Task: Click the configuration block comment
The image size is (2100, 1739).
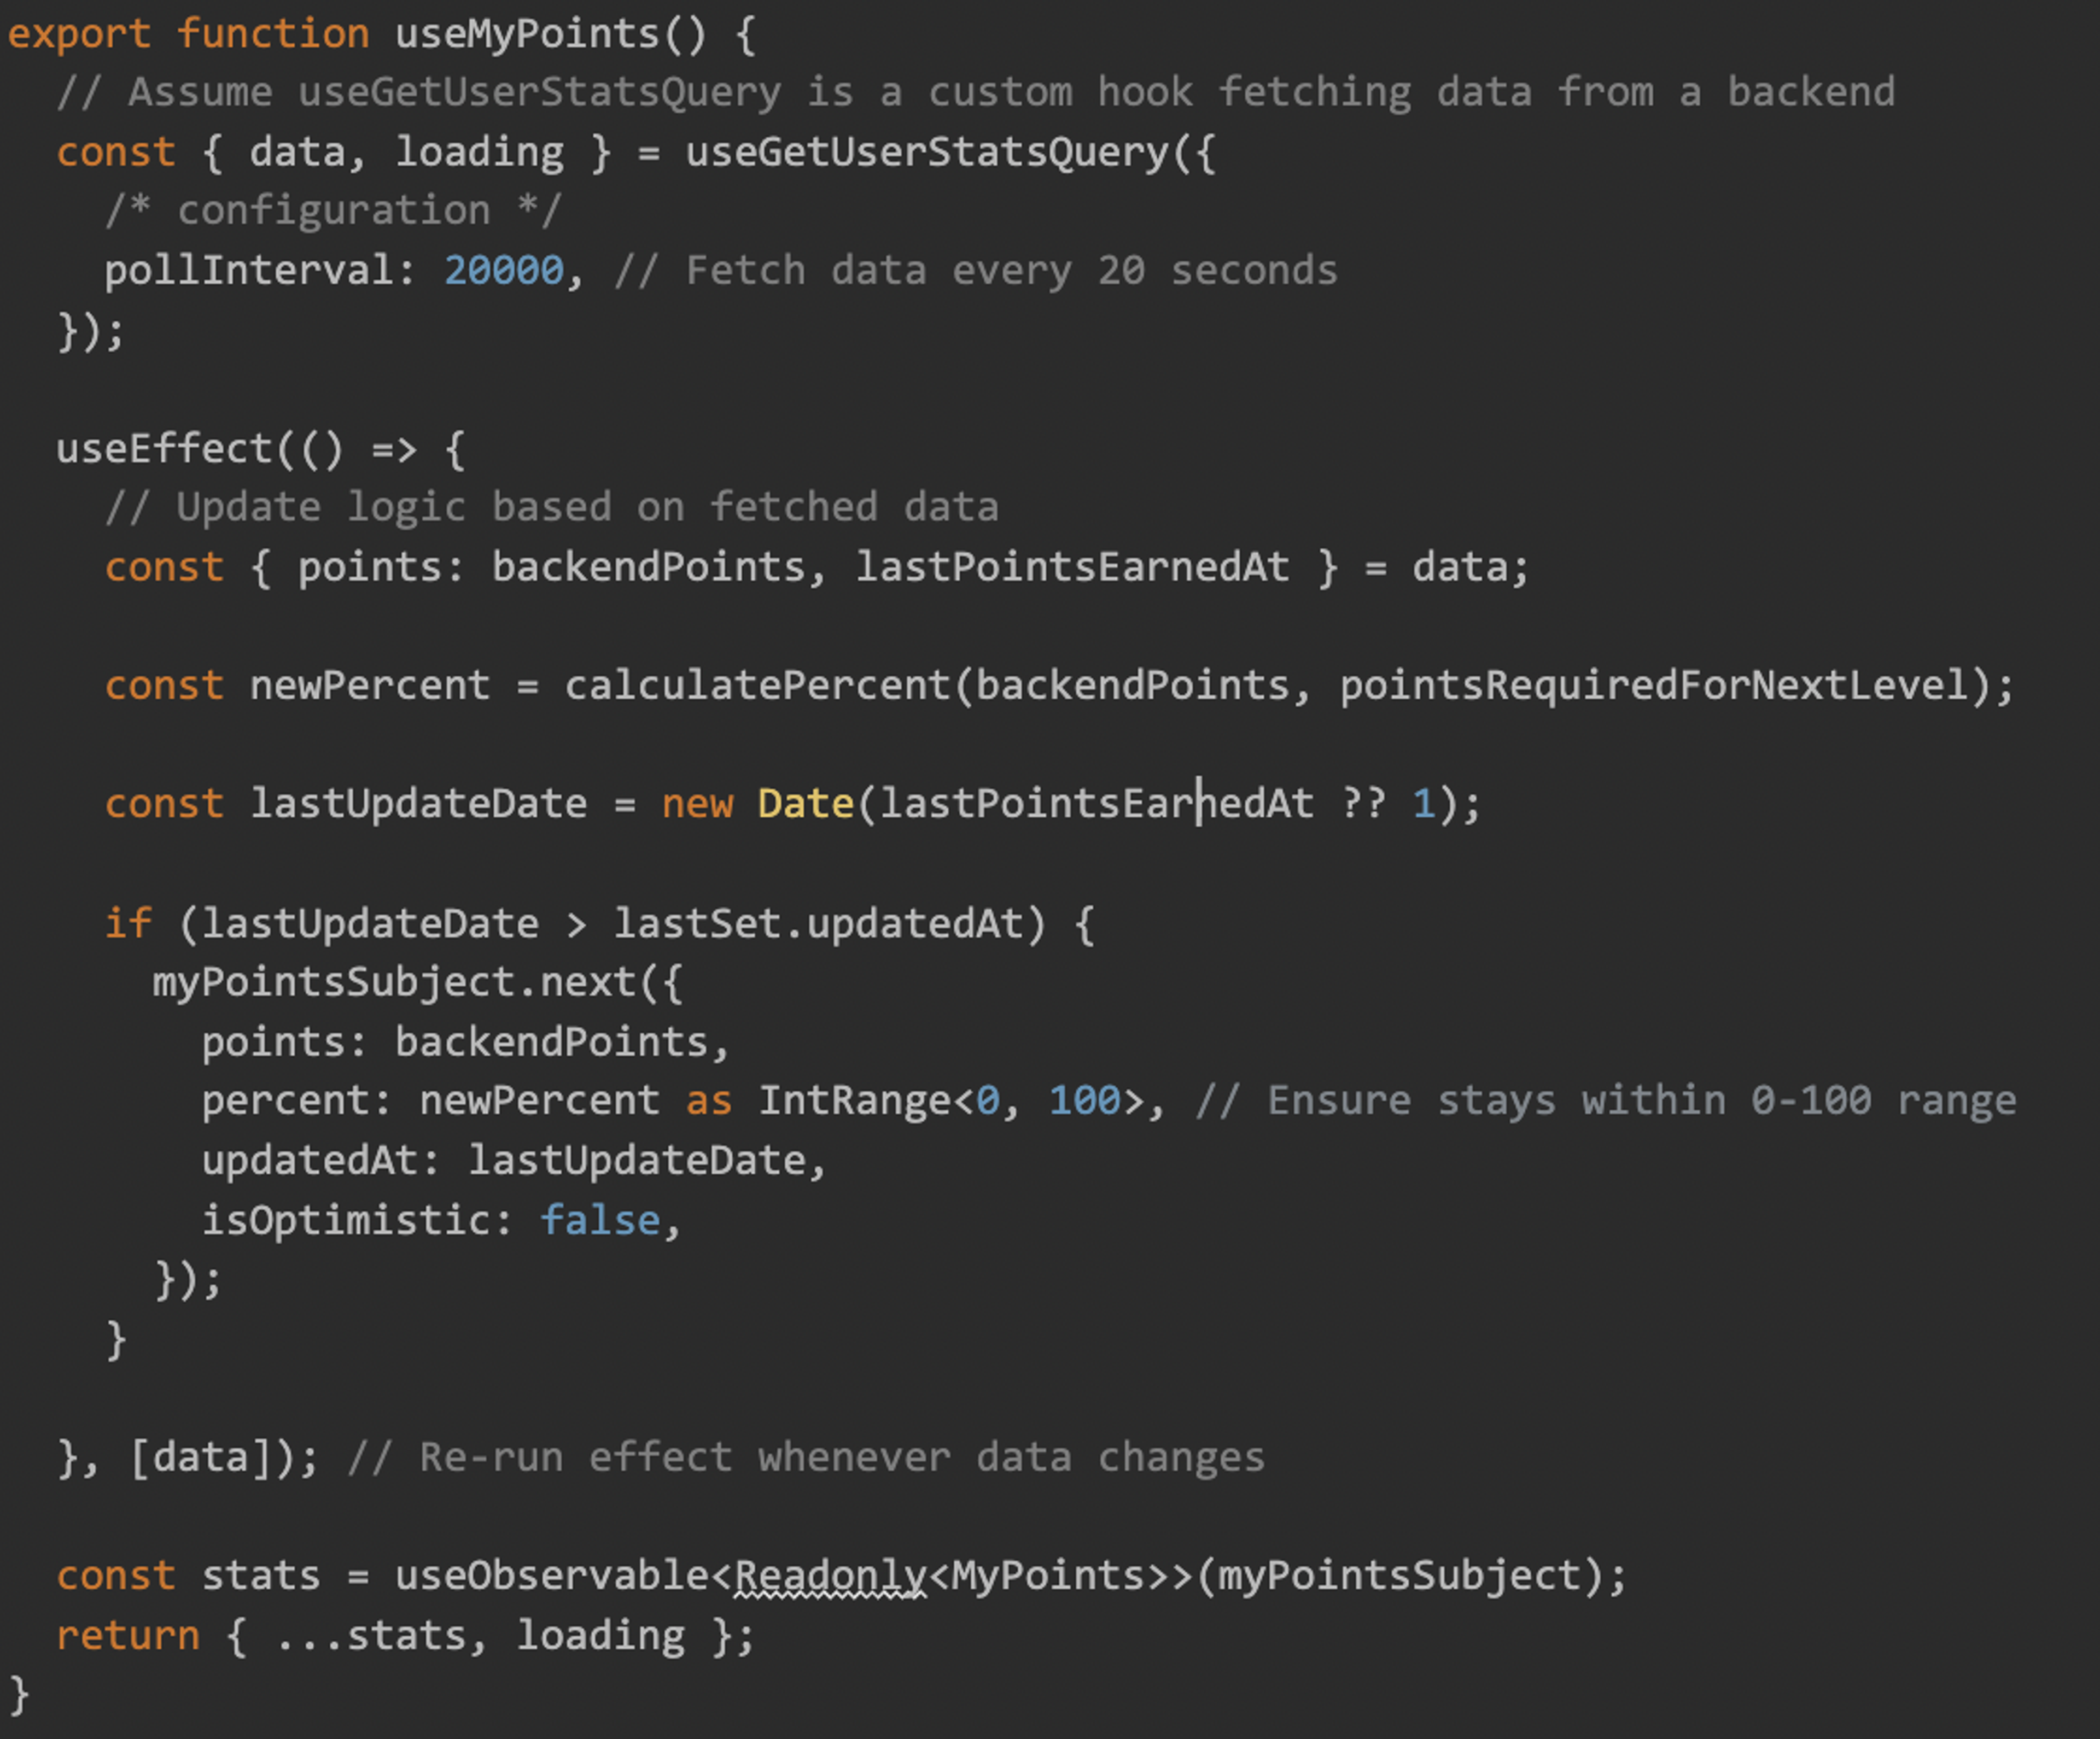Action: pyautogui.click(x=333, y=211)
